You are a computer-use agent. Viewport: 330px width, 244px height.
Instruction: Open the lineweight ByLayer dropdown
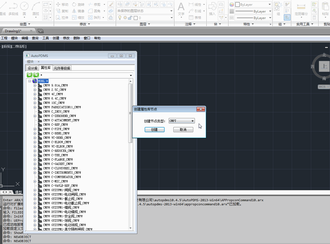(x=253, y=11)
